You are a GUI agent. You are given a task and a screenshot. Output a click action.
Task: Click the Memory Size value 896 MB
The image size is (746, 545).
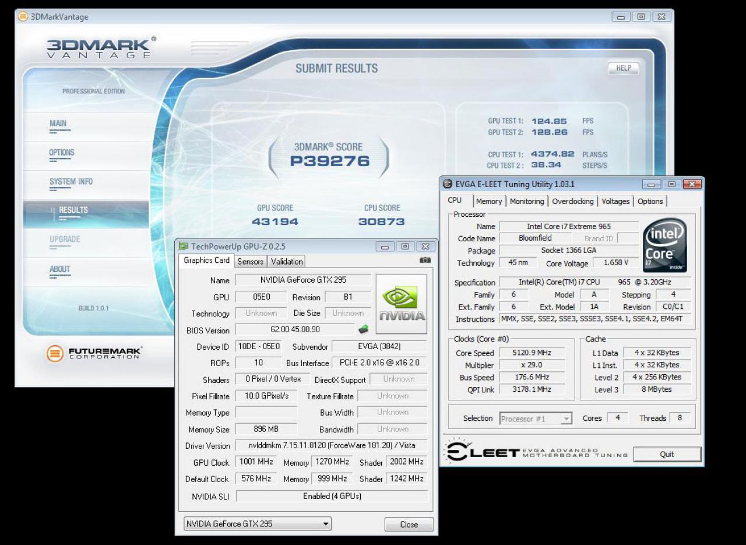266,429
